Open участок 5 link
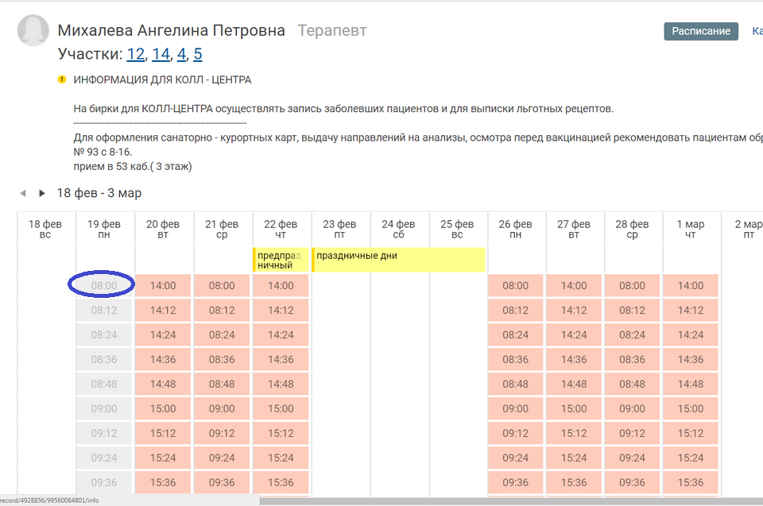This screenshot has width=763, height=506. tap(197, 54)
